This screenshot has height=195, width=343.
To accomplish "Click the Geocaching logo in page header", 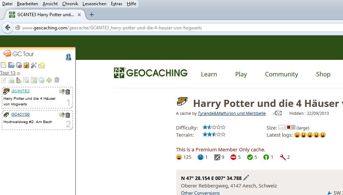I will pos(151,73).
